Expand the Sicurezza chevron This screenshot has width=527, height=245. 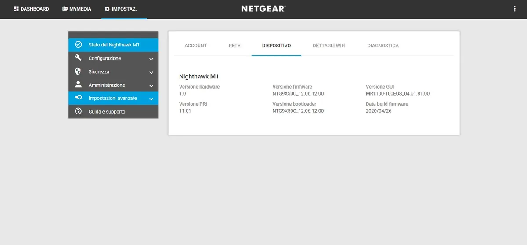pyautogui.click(x=151, y=72)
